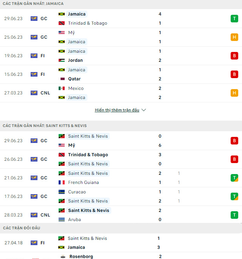Click the orange H badge for Mexico vs Jamaica
The image size is (242, 259).
click(x=234, y=93)
